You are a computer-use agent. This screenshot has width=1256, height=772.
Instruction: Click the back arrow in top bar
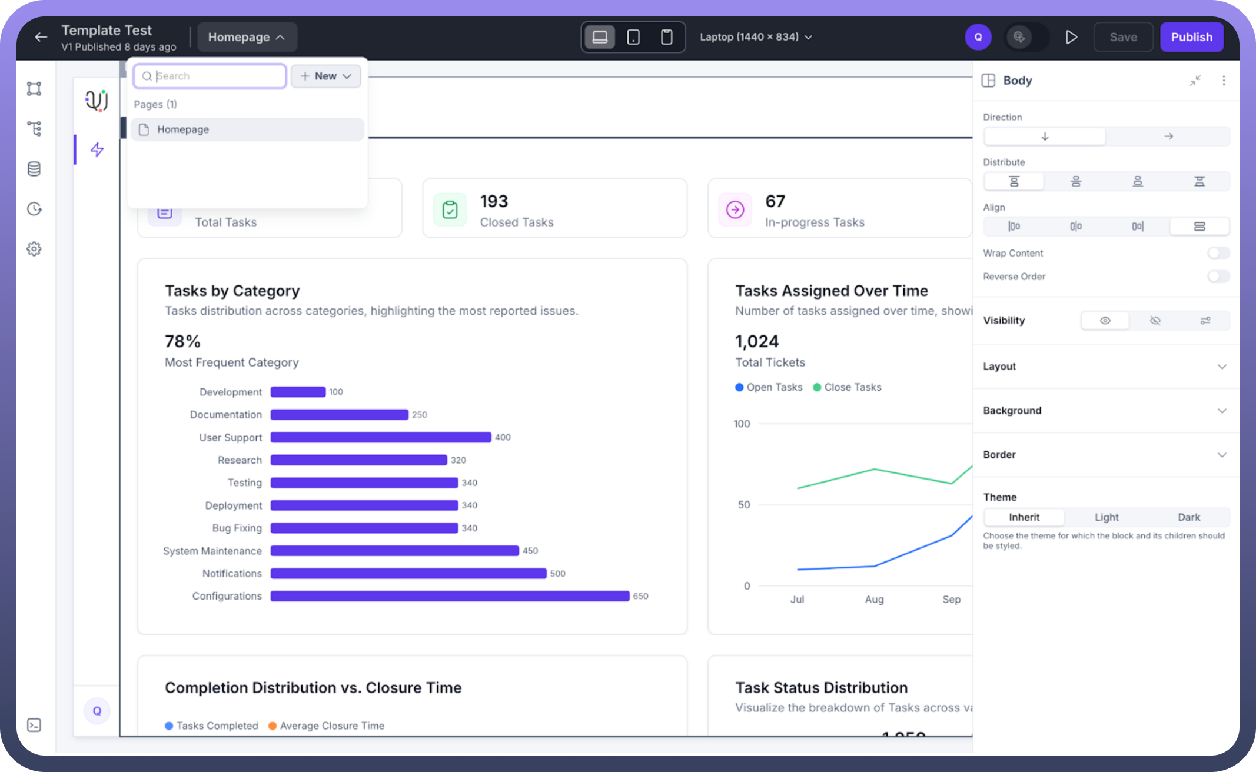pos(41,37)
